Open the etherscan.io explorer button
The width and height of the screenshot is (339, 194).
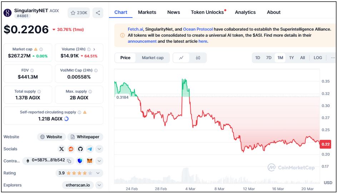point(78,185)
